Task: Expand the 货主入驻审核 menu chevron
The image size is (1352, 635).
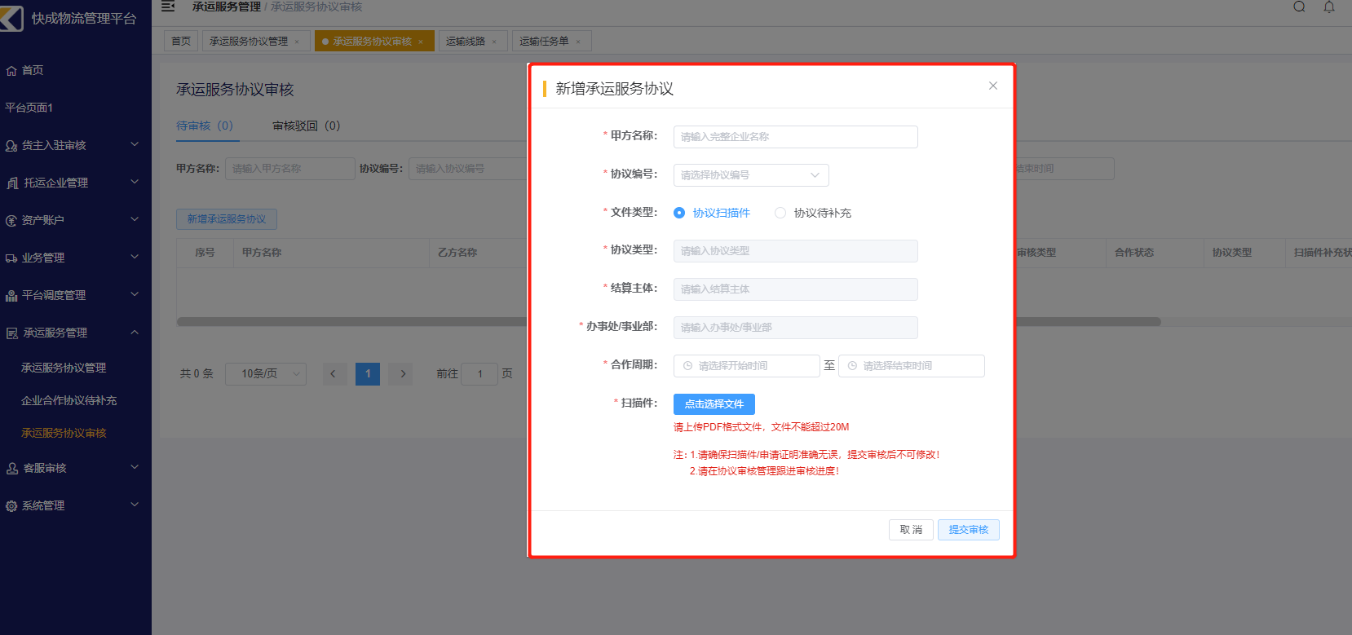Action: pos(135,144)
